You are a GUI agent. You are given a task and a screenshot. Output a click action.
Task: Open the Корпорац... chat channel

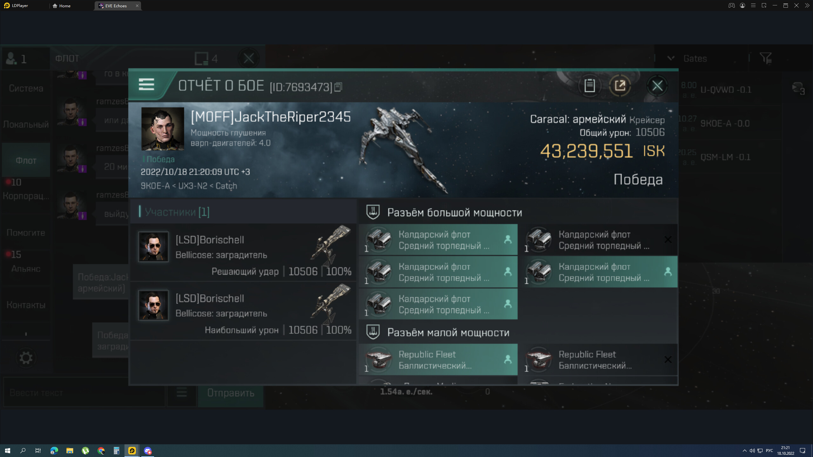tap(26, 195)
